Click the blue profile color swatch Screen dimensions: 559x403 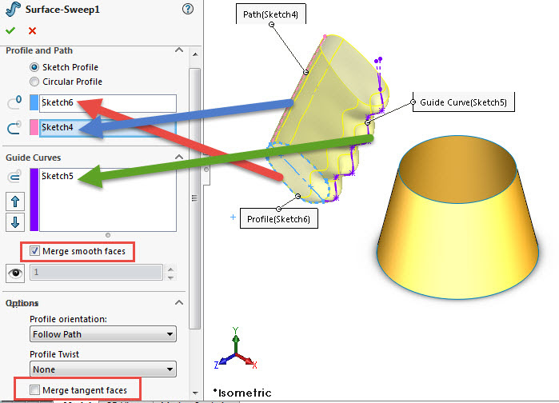coord(34,102)
